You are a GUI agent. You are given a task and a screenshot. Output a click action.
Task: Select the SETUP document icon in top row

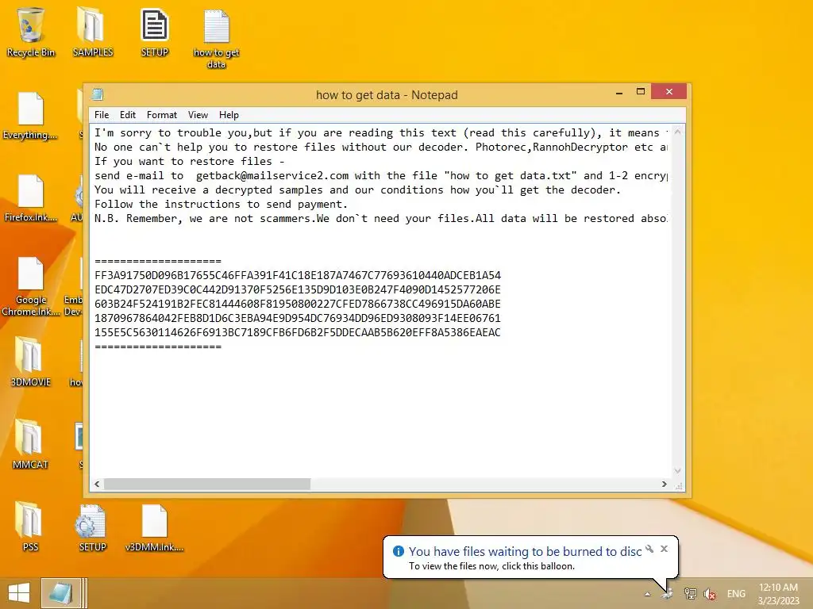(155, 32)
